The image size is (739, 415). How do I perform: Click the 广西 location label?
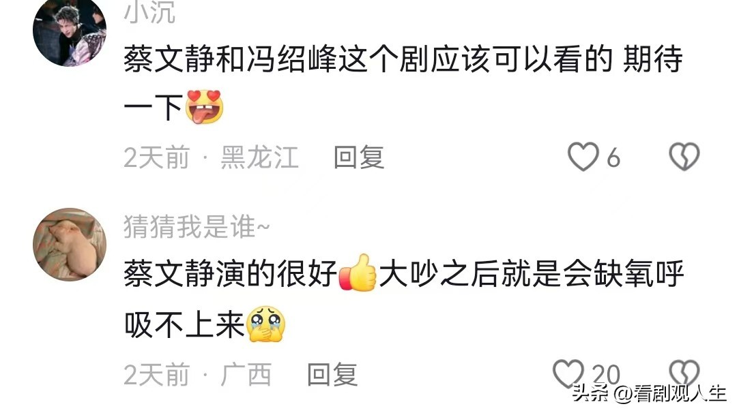(246, 375)
